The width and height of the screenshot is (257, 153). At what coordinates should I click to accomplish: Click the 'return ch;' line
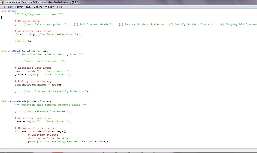coord(23,41)
